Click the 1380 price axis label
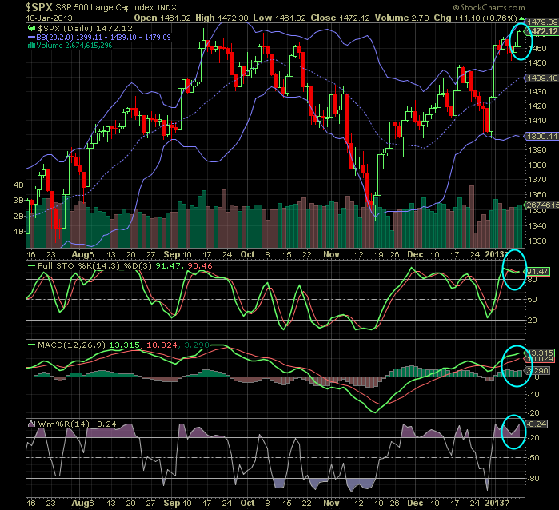This screenshot has width=559, height=510. tap(537, 165)
